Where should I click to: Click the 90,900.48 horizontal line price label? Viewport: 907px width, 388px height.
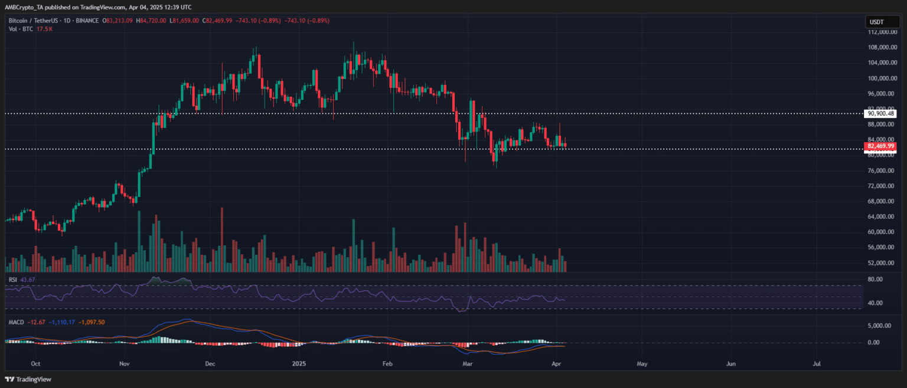[880, 113]
